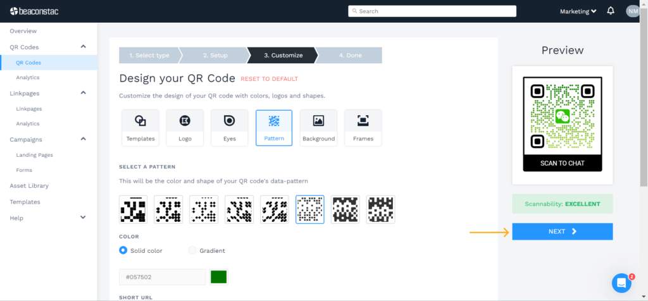Choose the eighth pattern thumbnail
Screen dimensions: 648x301
click(380, 209)
